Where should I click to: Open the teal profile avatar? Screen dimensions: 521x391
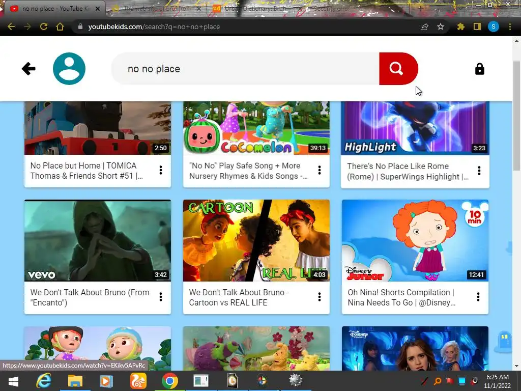click(69, 69)
